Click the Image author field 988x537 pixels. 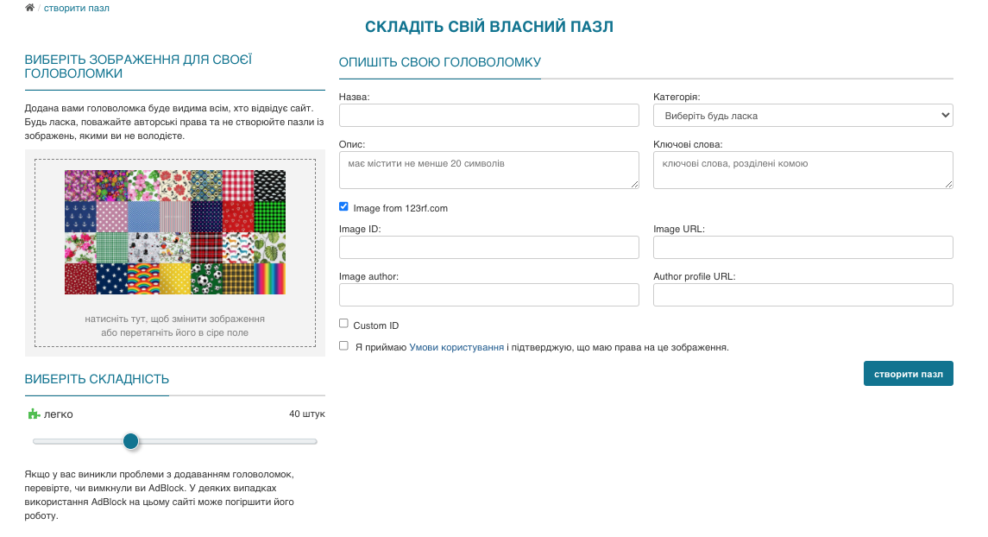[488, 294]
